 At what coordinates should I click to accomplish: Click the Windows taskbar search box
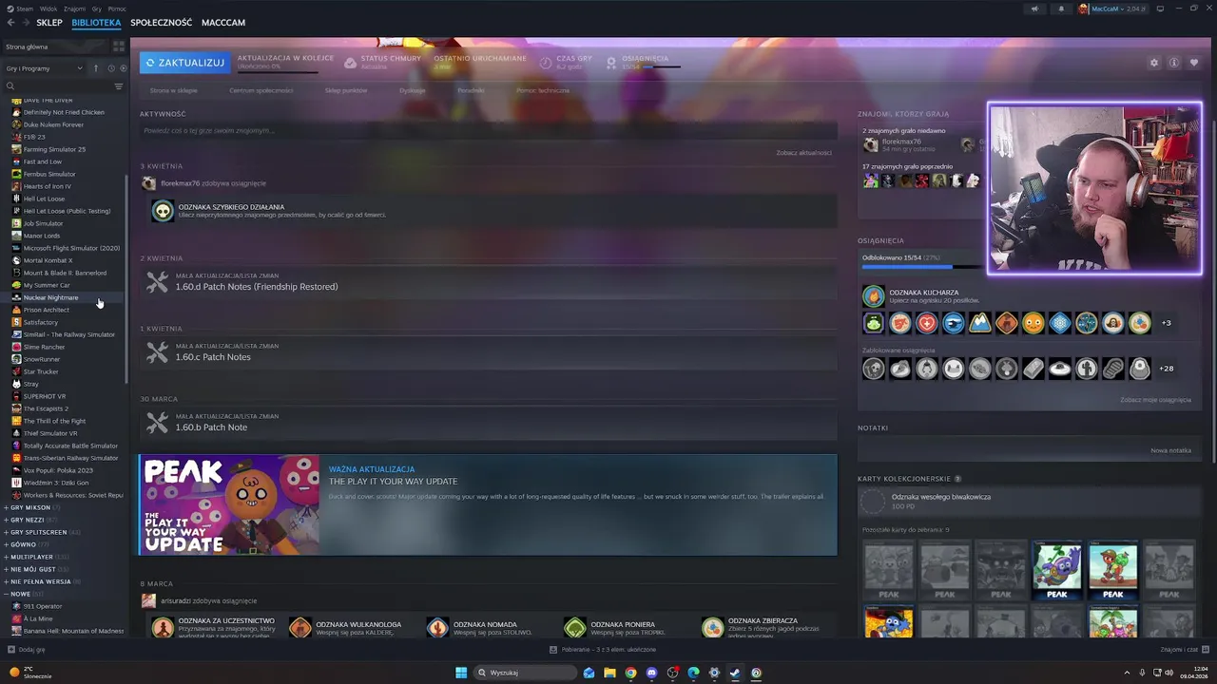[525, 673]
